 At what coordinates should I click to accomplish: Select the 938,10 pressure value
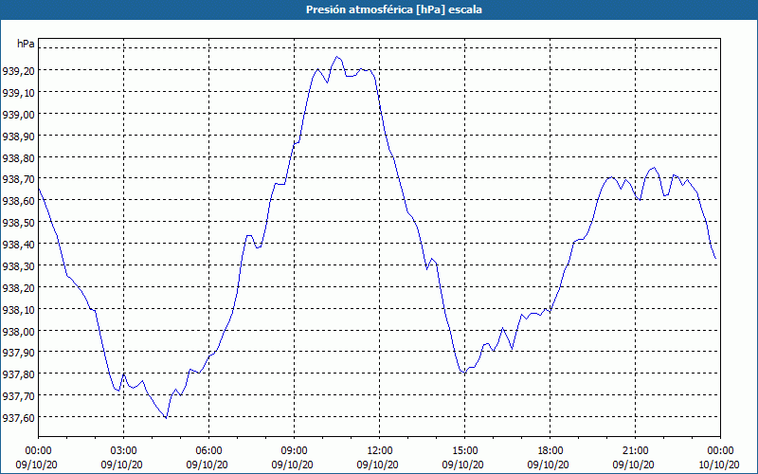point(18,310)
